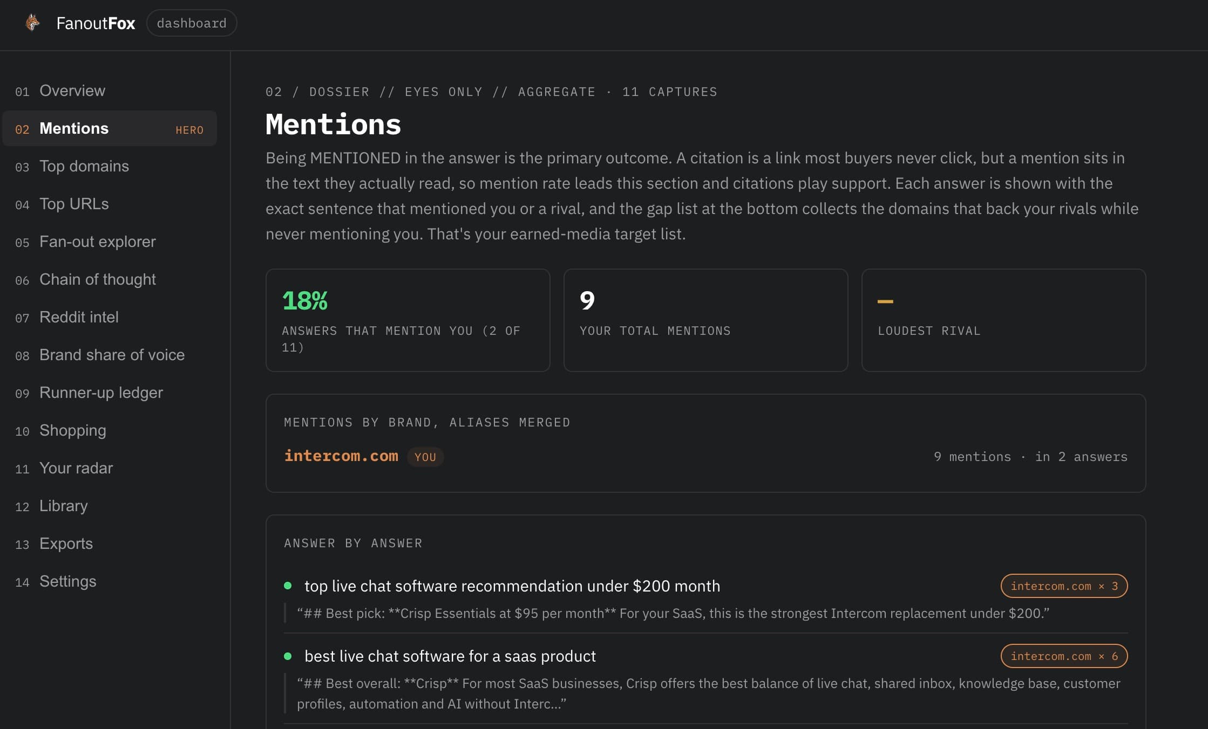Open Reddit intel section
The image size is (1208, 729).
tap(110, 317)
